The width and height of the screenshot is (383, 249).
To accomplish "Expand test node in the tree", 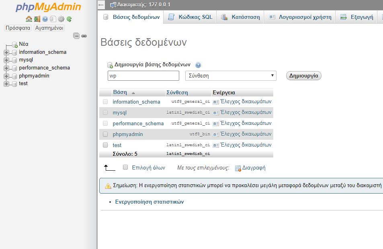I will [x=6, y=84].
